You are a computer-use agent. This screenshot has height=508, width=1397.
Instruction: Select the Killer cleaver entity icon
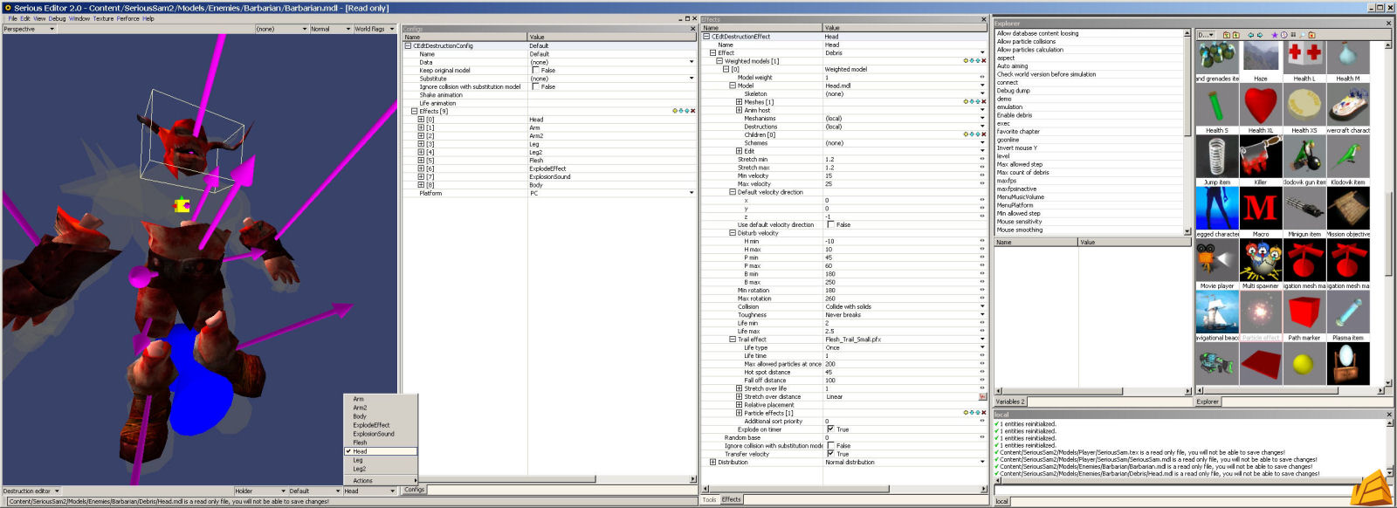click(x=1261, y=157)
